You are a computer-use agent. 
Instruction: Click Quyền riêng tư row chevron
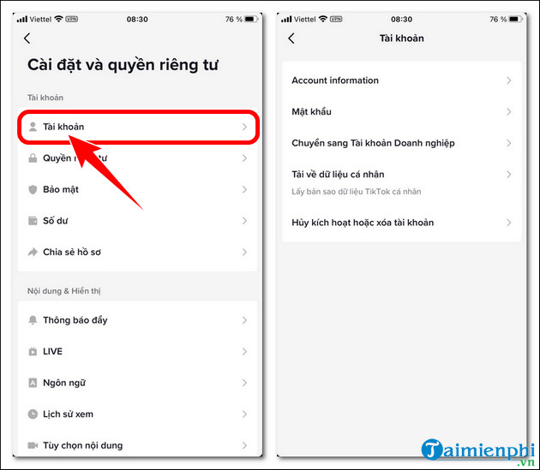point(244,158)
